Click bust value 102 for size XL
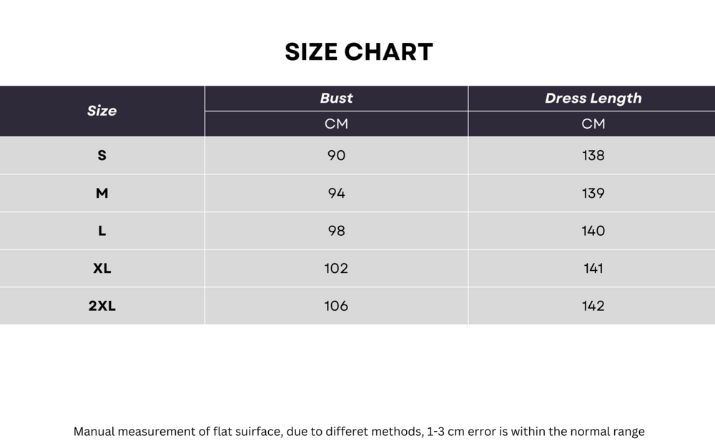Viewport: 715px width, 446px height. (x=337, y=268)
